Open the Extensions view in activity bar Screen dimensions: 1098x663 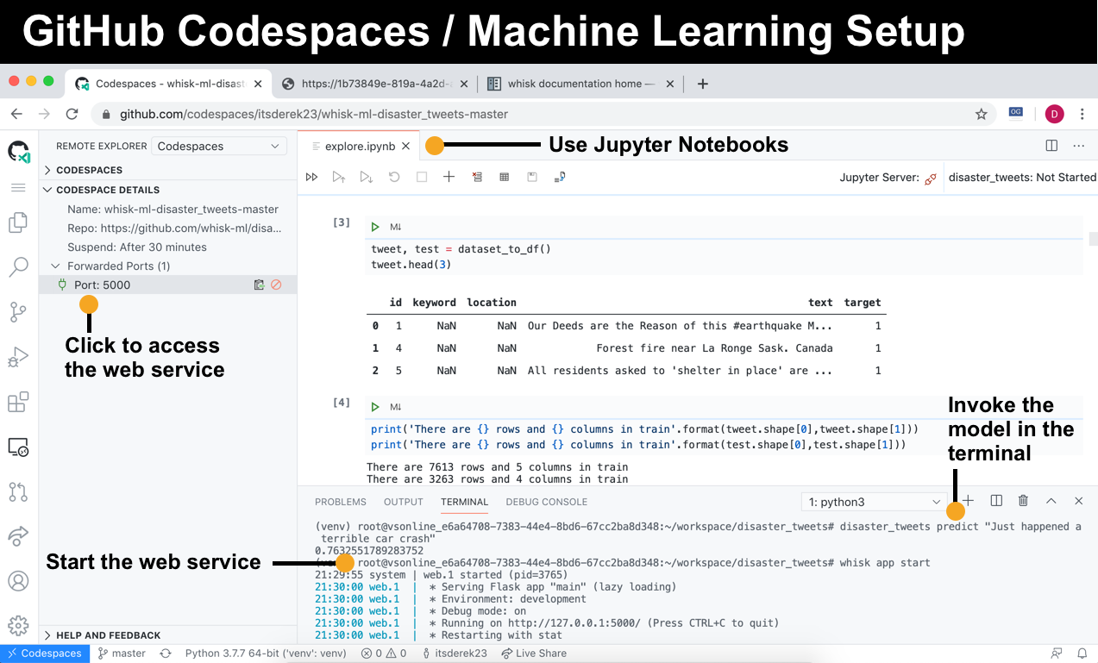(x=18, y=402)
